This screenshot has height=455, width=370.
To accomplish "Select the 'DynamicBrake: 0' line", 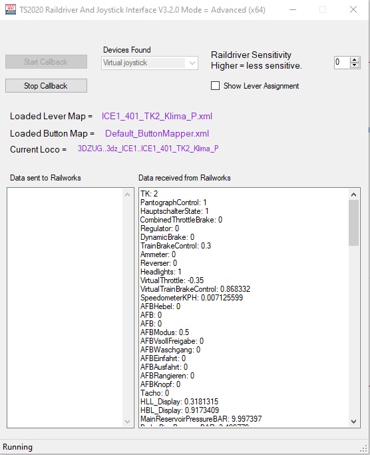I will (x=167, y=237).
